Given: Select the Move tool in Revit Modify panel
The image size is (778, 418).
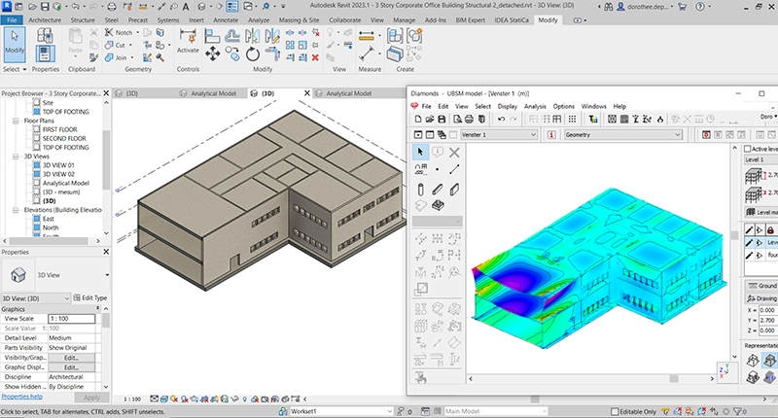Looking at the screenshot, I should [213, 53].
